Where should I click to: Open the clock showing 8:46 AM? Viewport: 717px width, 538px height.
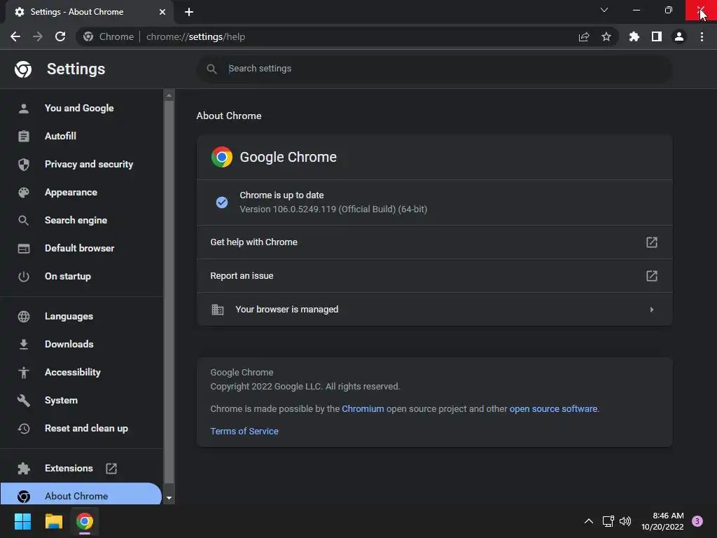coord(662,521)
